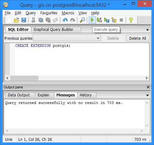Click the Execute query play icon
Screen dimensions: 154x145
pyautogui.click(x=92, y=20)
